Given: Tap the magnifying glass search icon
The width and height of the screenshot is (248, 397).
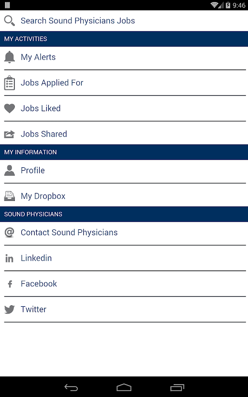Looking at the screenshot, I should [9, 21].
